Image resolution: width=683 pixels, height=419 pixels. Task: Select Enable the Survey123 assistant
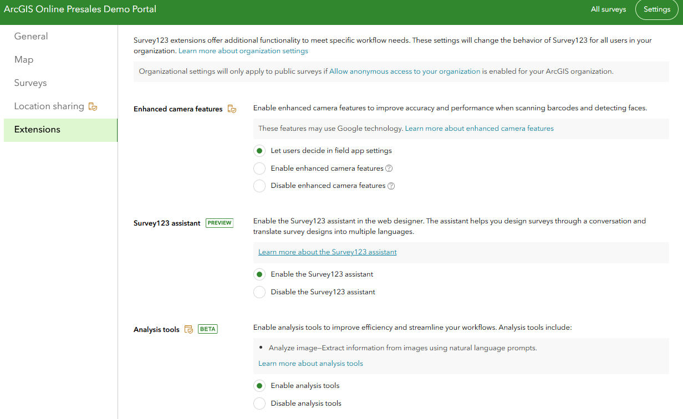(x=259, y=274)
